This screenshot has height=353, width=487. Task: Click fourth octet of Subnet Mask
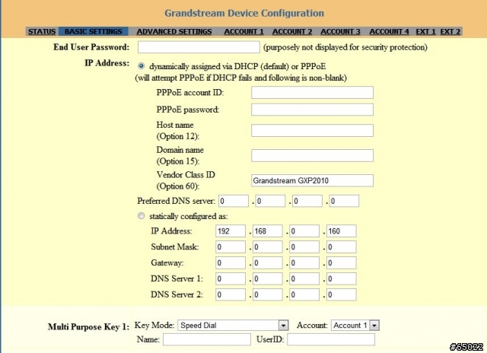(342, 247)
